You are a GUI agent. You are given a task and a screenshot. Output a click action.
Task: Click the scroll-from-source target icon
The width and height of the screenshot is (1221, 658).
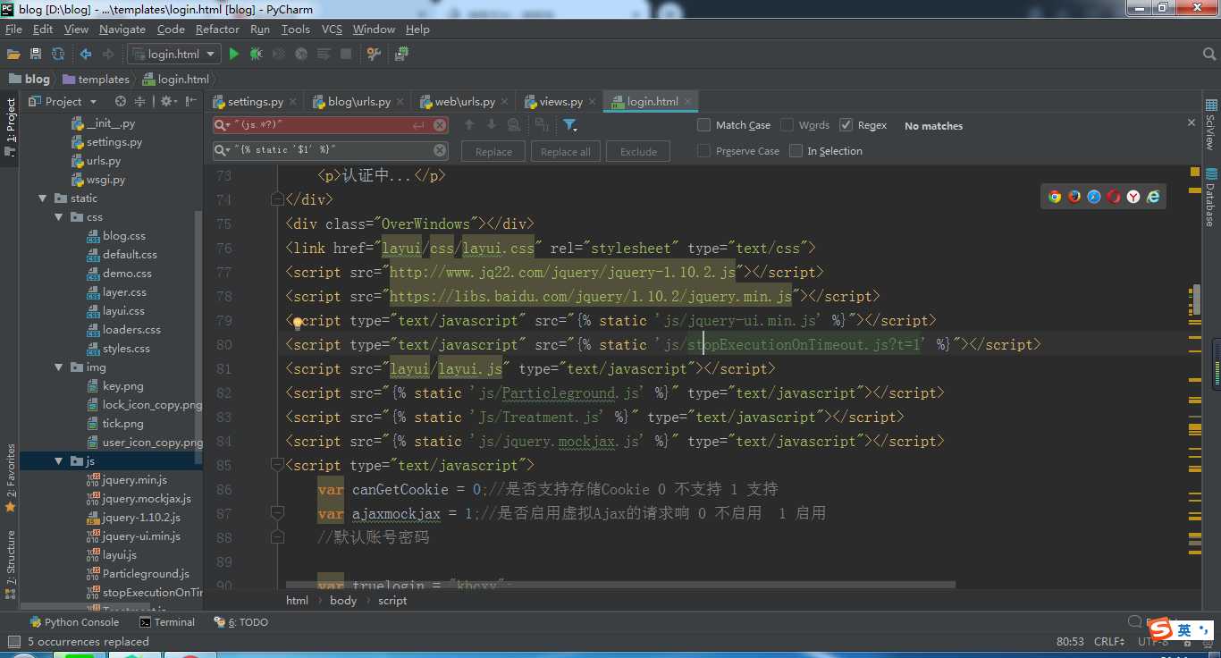click(x=121, y=102)
